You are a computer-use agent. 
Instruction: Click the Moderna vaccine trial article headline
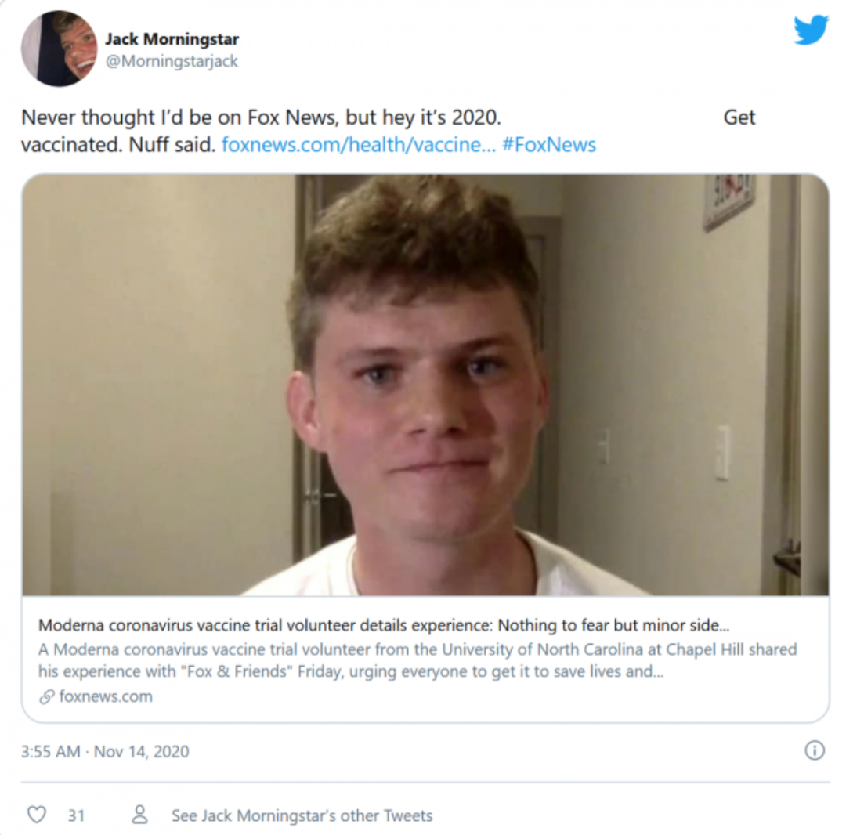384,624
